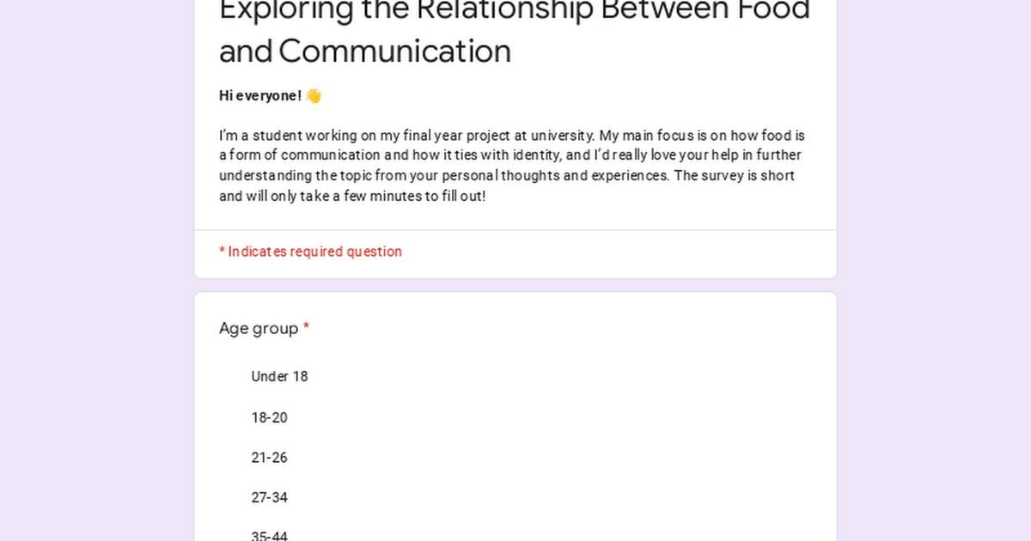Click the "Age group" question label
Viewport: 1031px width, 541px height.
click(259, 328)
